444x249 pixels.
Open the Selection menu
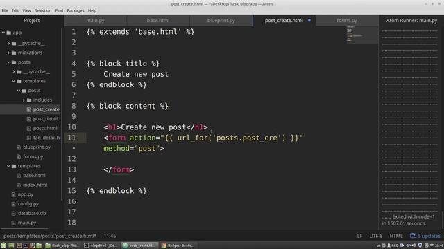43,10
